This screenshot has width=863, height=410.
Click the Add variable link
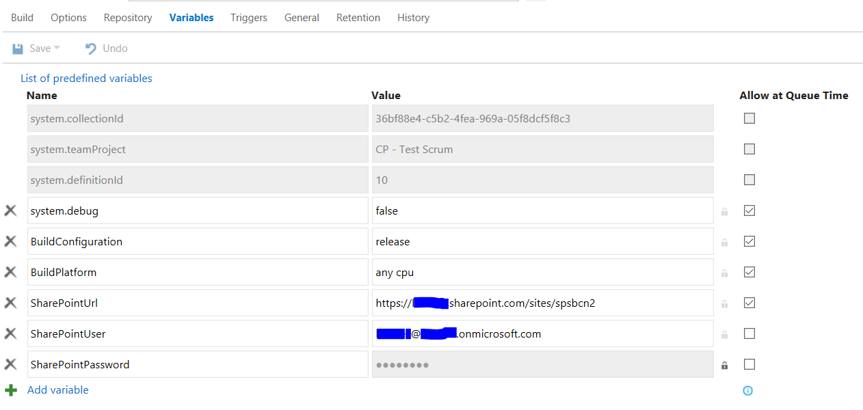58,390
